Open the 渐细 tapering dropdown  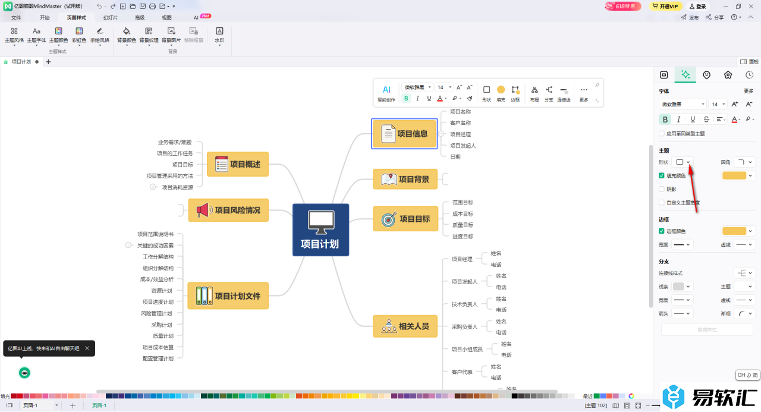click(x=744, y=313)
